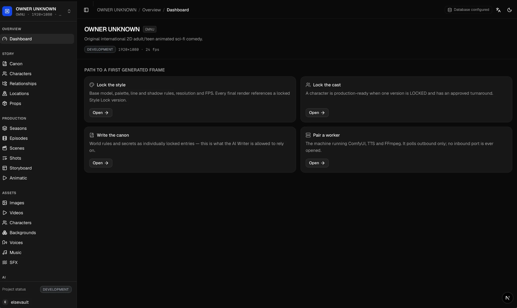Click the elsevault user account
The image size is (517, 308).
[x=16, y=302]
